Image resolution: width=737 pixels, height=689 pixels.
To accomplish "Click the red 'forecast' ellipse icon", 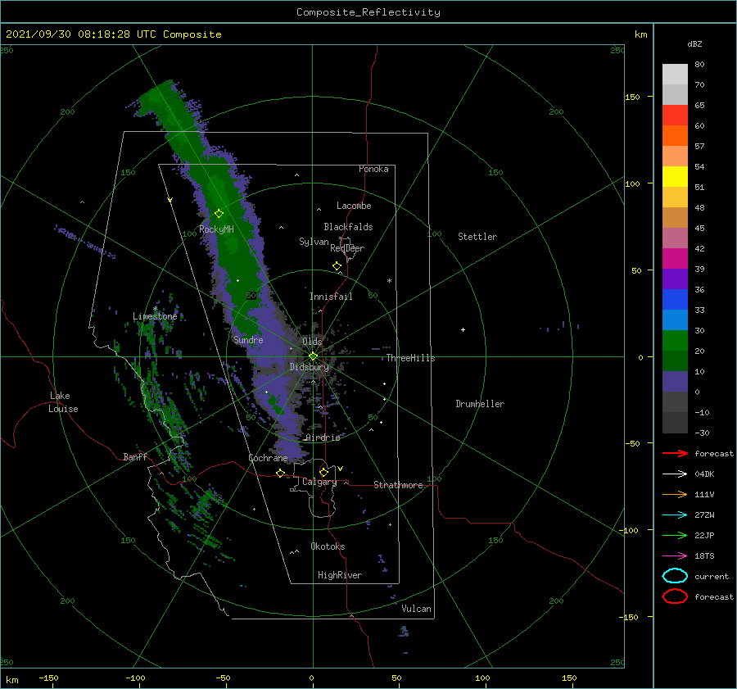I will pos(675,596).
